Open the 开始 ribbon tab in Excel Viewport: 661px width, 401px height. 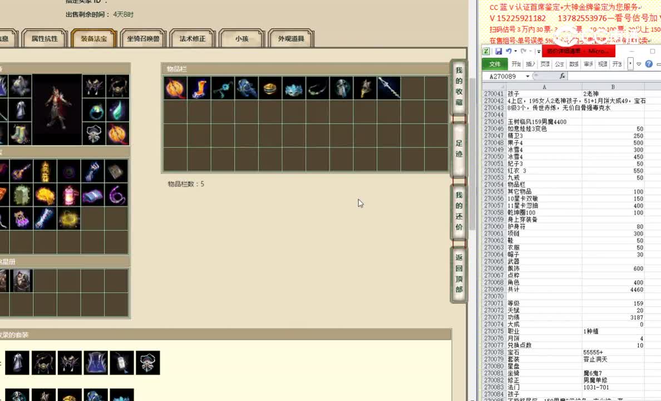pos(516,63)
